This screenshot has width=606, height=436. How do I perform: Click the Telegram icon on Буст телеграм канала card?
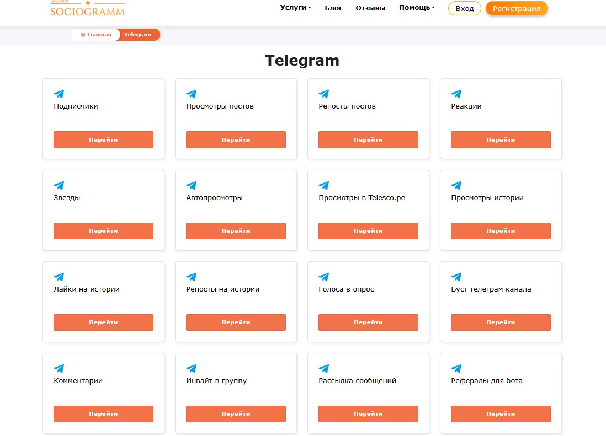(x=456, y=277)
